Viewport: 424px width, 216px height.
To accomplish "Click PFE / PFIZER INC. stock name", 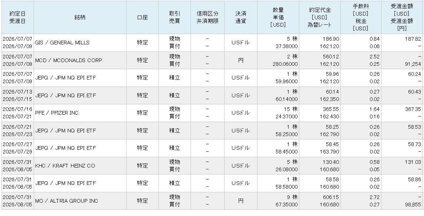I will coord(58,113).
